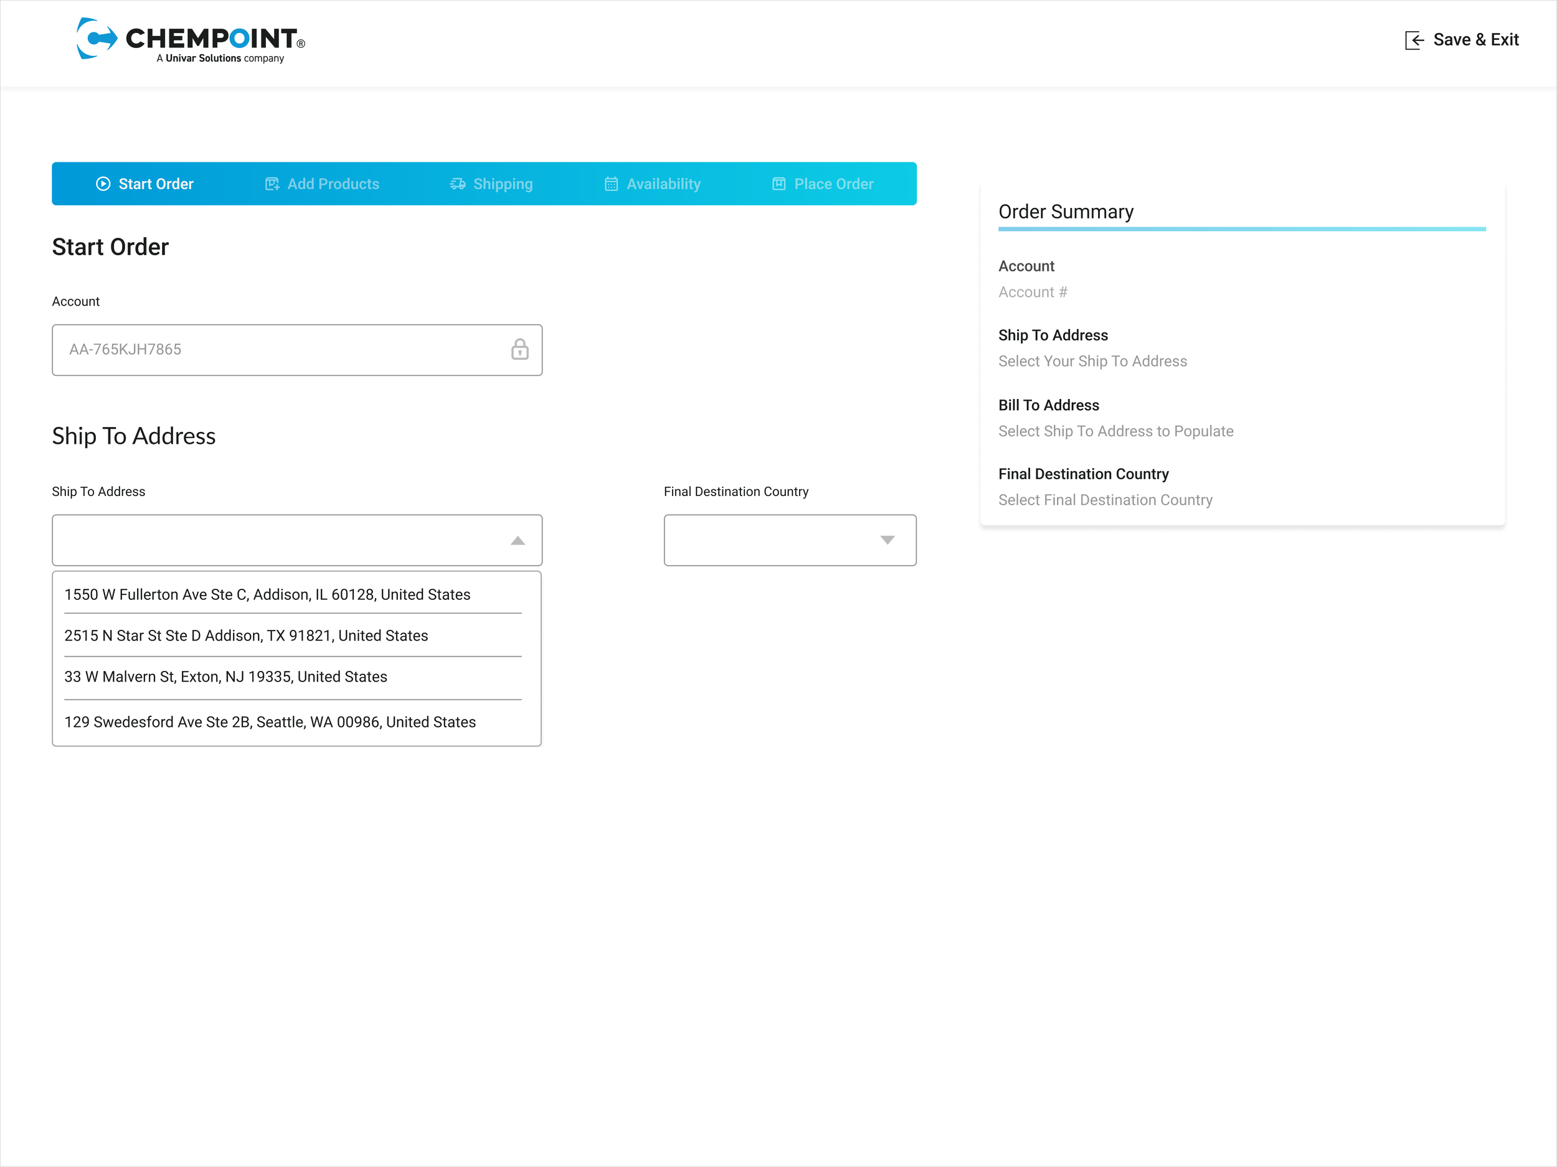This screenshot has height=1167, width=1557.
Task: Click 'Account #' placeholder in Order Summary
Action: [1033, 292]
